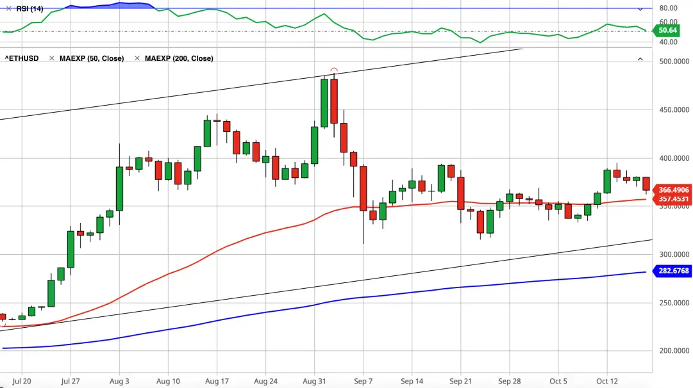Select the ^ETHUSD symbol label

[22, 58]
